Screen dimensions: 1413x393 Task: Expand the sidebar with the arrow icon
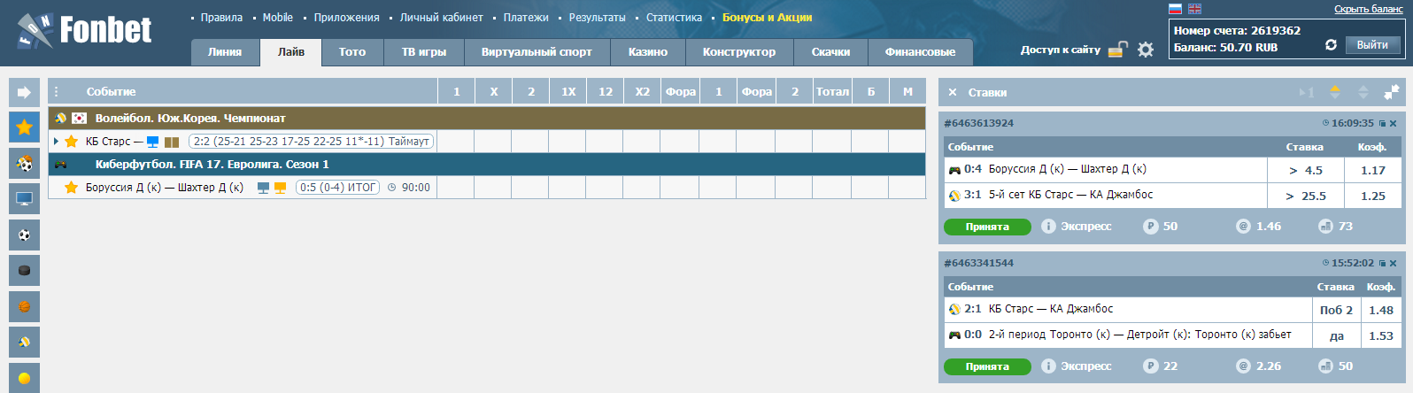click(24, 92)
